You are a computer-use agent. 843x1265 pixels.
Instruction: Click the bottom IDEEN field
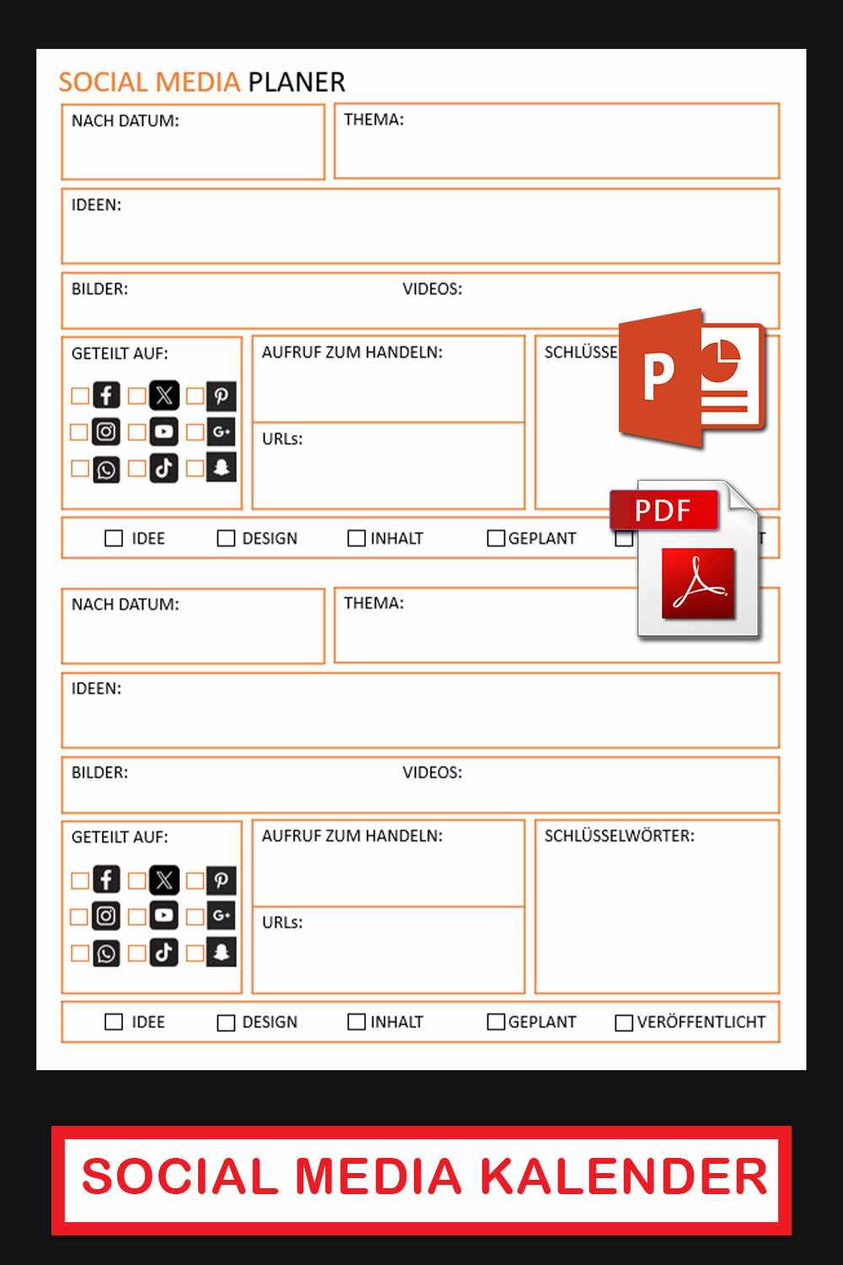point(421,710)
